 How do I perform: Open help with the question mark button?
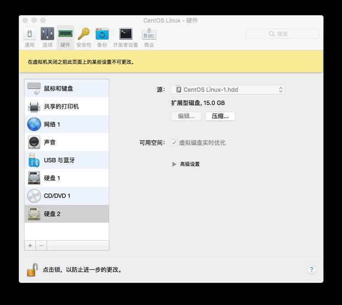(312, 270)
